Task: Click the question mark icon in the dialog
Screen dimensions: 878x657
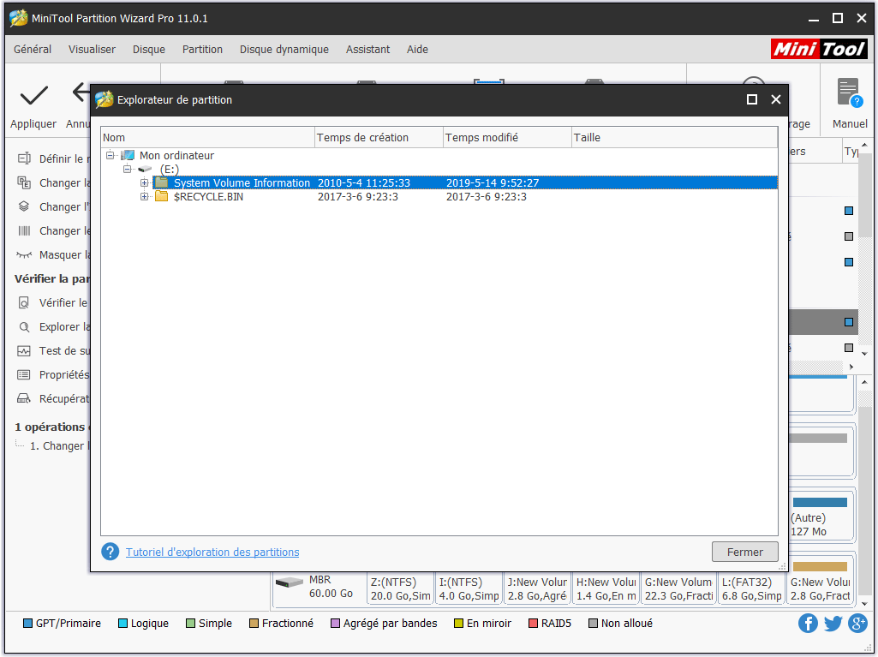Action: click(110, 552)
